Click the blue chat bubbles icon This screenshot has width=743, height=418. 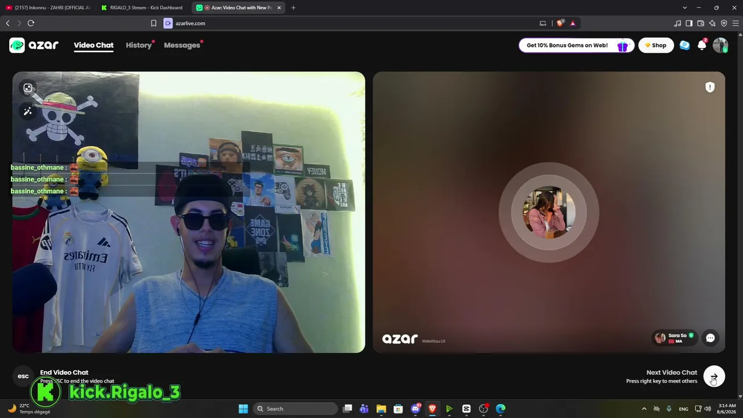click(x=685, y=45)
